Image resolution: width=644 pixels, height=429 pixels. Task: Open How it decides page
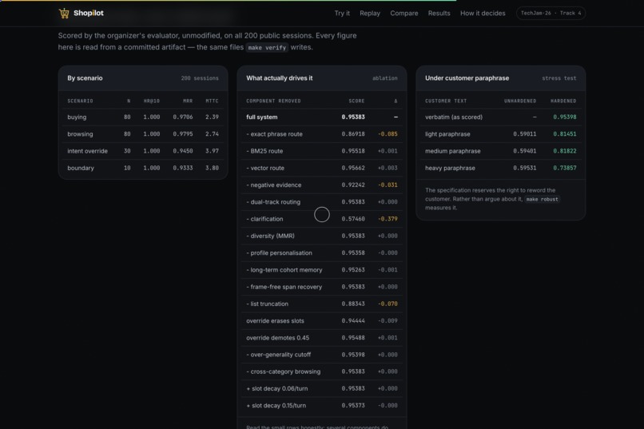click(x=483, y=13)
